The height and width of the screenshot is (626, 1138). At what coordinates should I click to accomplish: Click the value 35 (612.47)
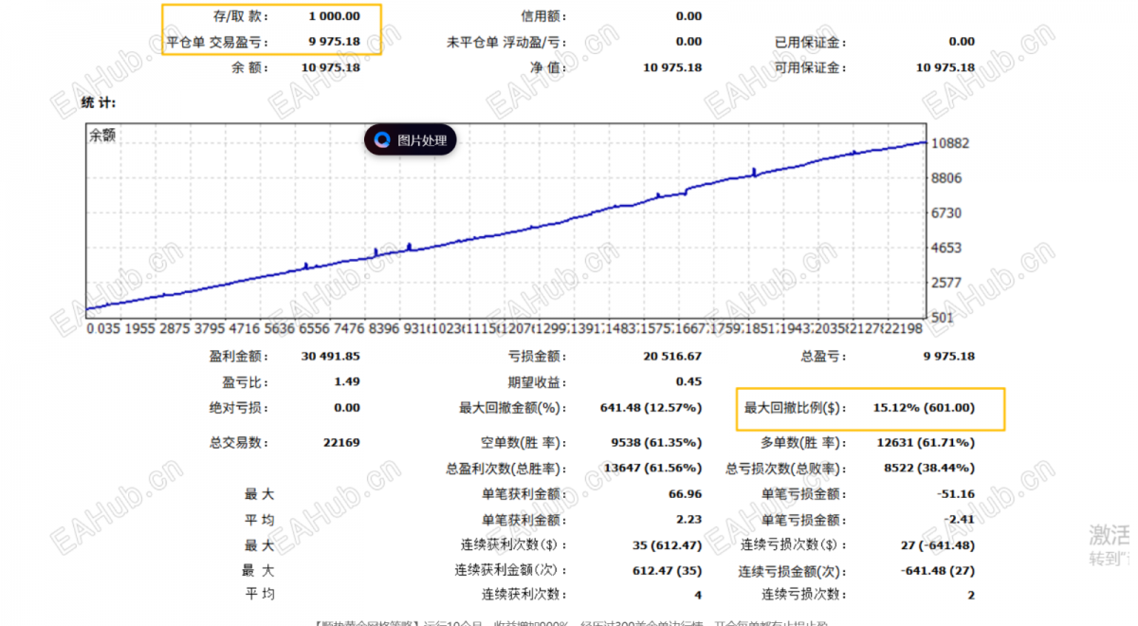tap(667, 545)
